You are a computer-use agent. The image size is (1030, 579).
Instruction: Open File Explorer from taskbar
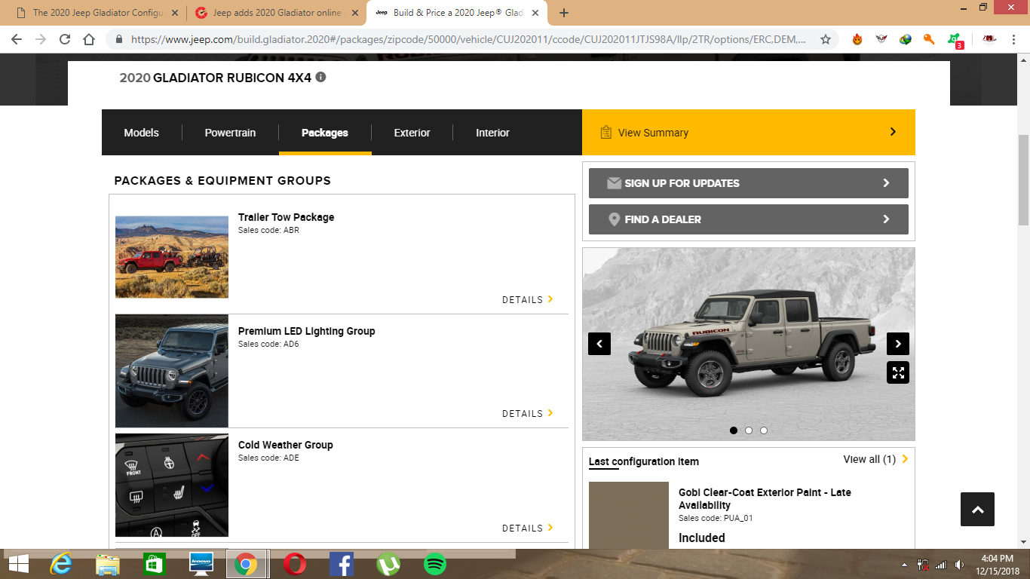108,564
